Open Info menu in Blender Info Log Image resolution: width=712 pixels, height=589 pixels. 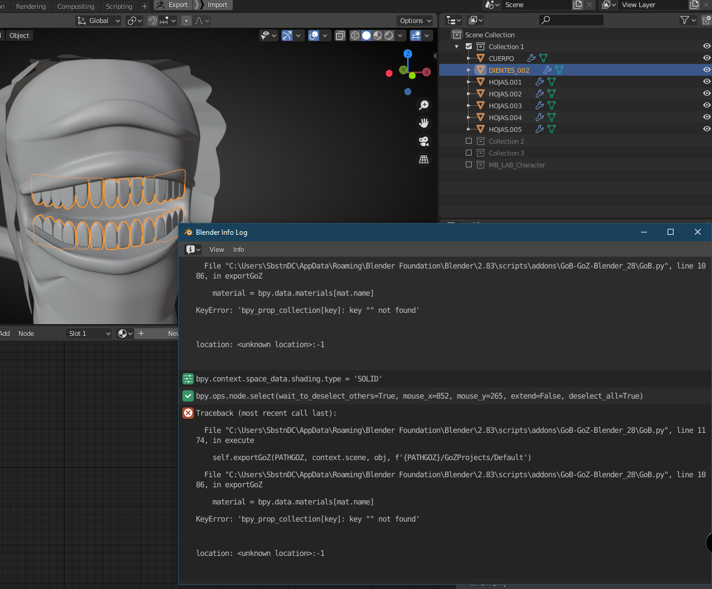point(239,250)
